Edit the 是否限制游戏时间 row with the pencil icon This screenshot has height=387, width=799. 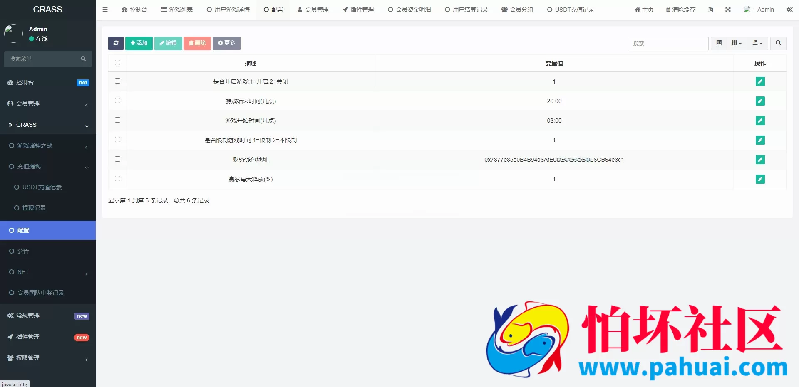click(x=760, y=140)
